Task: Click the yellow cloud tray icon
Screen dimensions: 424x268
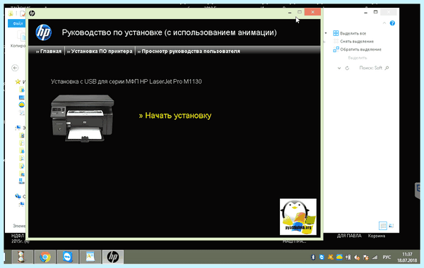Action: coord(339,257)
